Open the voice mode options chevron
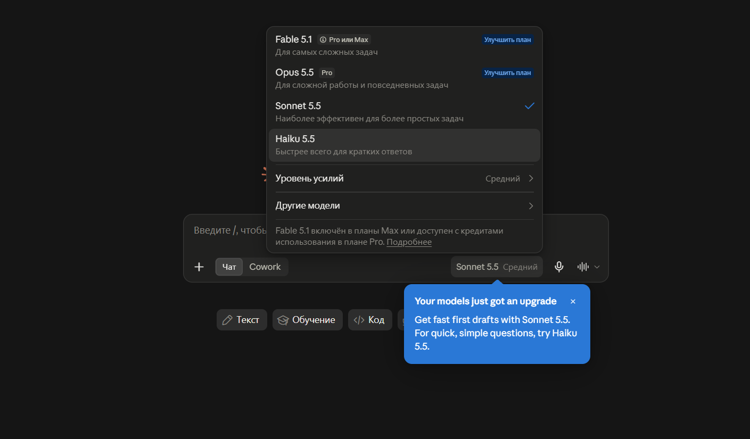 tap(597, 267)
